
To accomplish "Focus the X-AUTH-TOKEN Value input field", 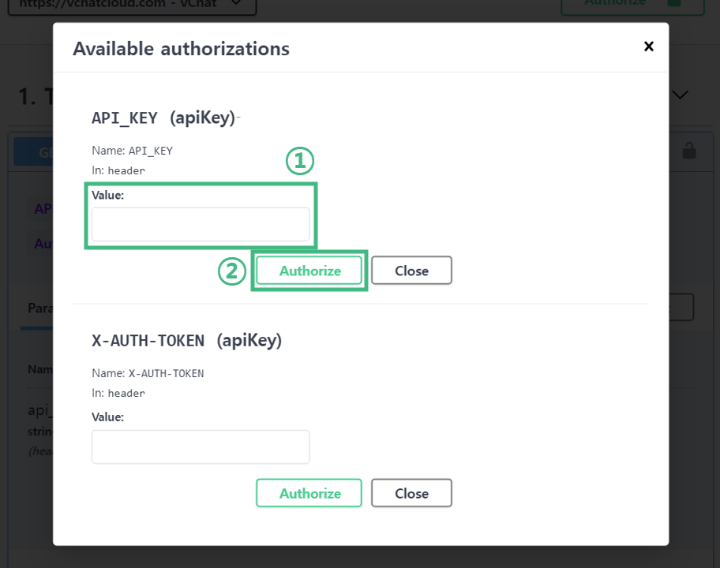I will (x=201, y=447).
